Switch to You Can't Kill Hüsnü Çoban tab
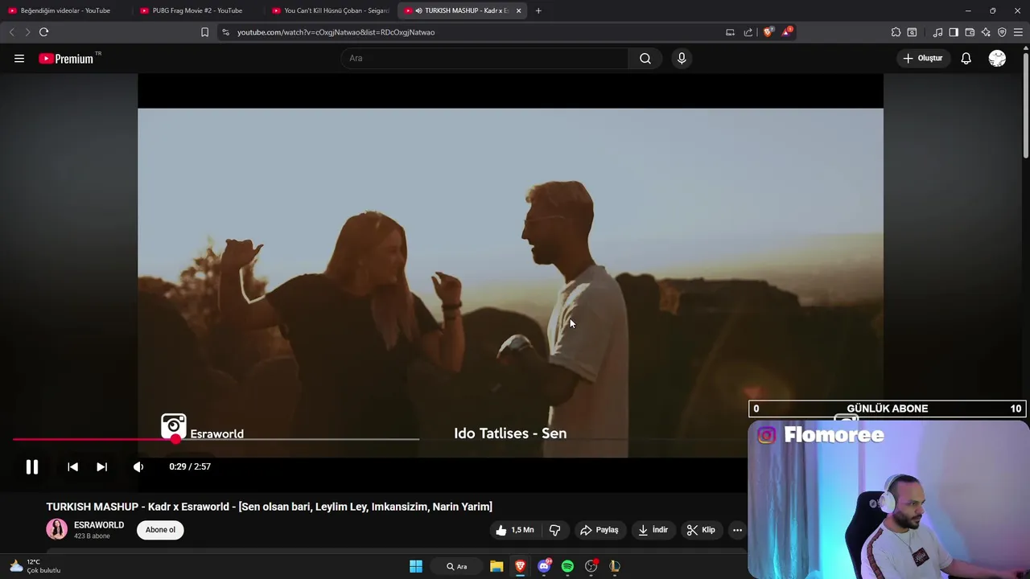Screen dimensions: 1030x579 pos(328,10)
